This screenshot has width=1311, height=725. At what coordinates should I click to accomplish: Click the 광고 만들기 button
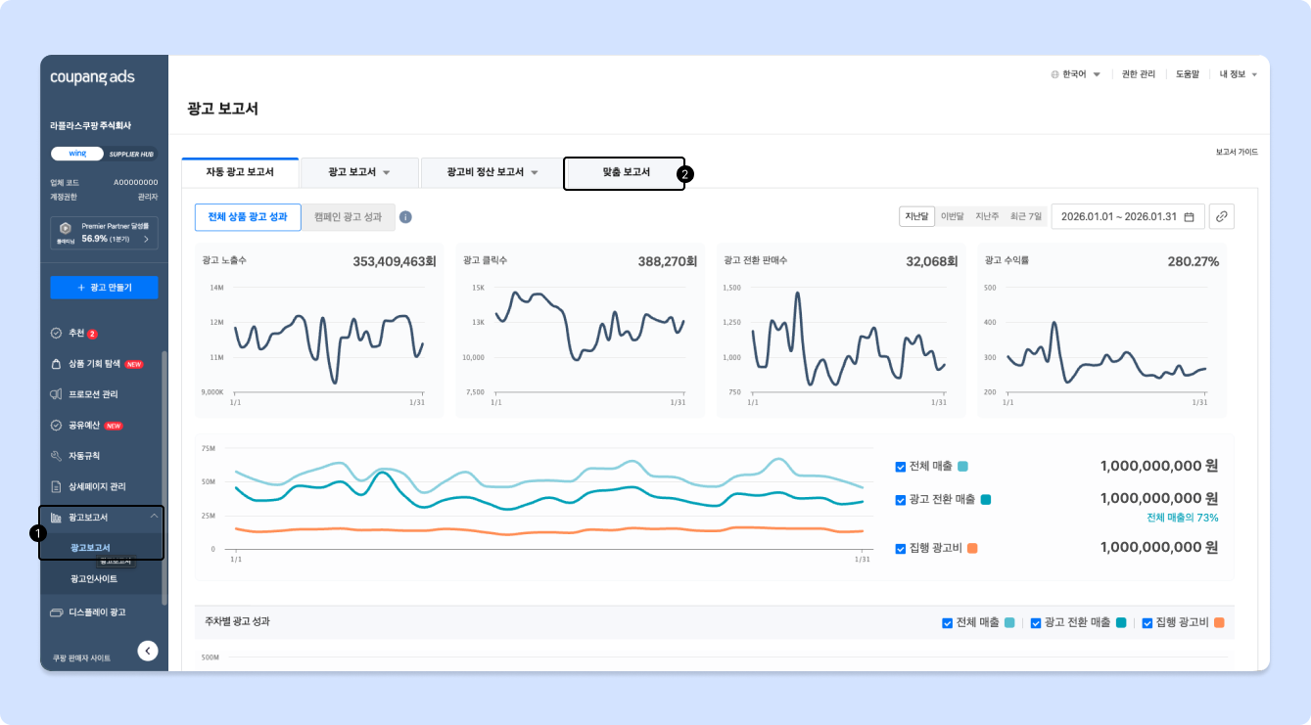(104, 288)
